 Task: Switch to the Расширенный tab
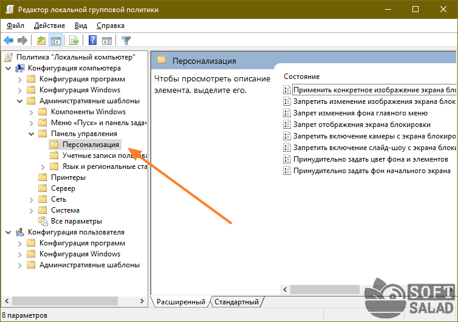pyautogui.click(x=181, y=302)
